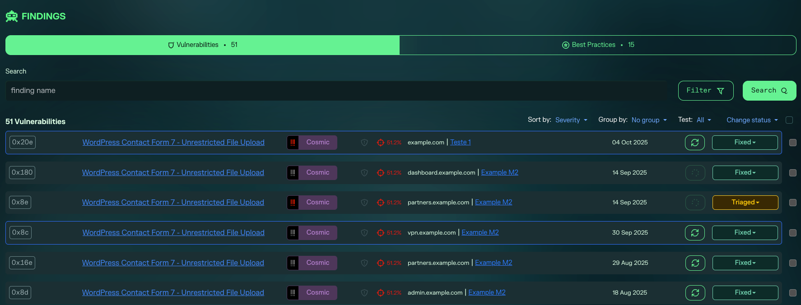This screenshot has width=801, height=305.
Task: Click the purple Cosmic severity badge for 0x180
Action: click(x=318, y=173)
